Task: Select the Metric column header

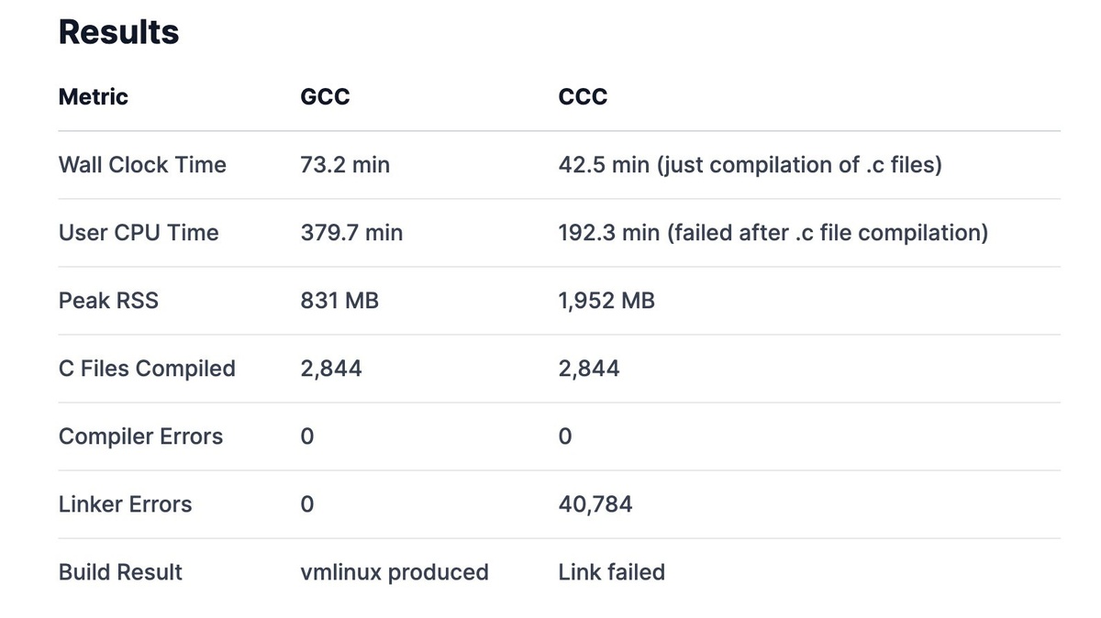Action: pos(94,97)
